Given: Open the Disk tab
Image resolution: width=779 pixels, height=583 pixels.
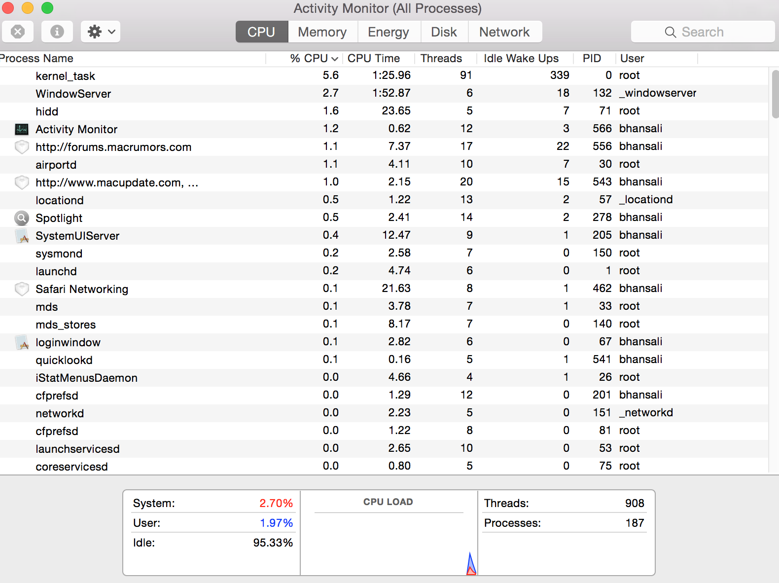Looking at the screenshot, I should point(444,32).
